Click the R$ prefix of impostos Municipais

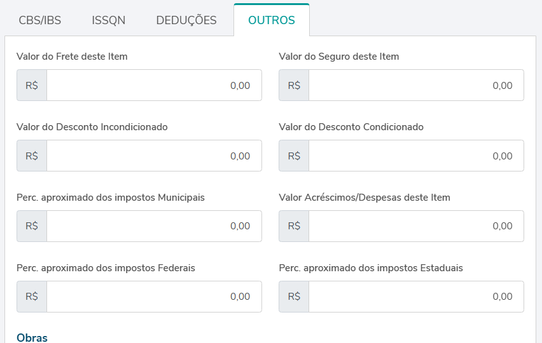32,227
